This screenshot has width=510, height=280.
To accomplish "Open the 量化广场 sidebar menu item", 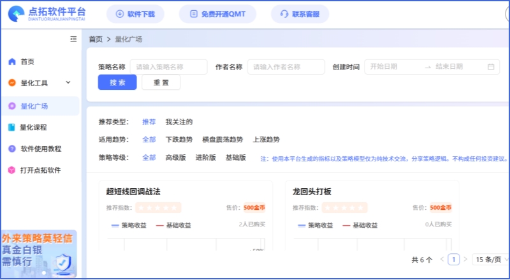I will tap(41, 106).
